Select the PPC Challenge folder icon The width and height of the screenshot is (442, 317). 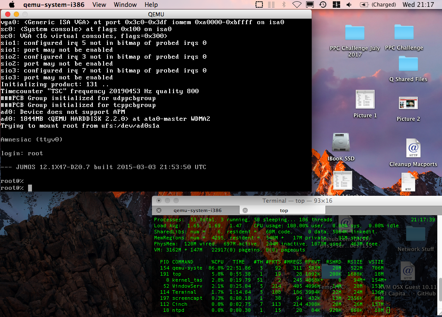[x=404, y=32]
